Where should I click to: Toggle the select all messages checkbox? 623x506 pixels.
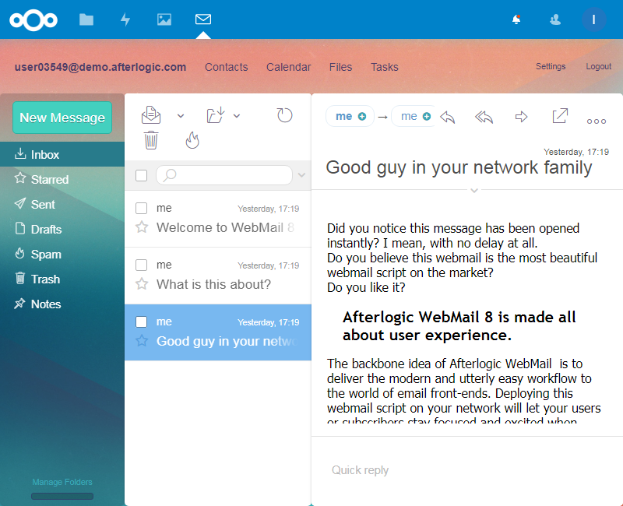(x=142, y=175)
